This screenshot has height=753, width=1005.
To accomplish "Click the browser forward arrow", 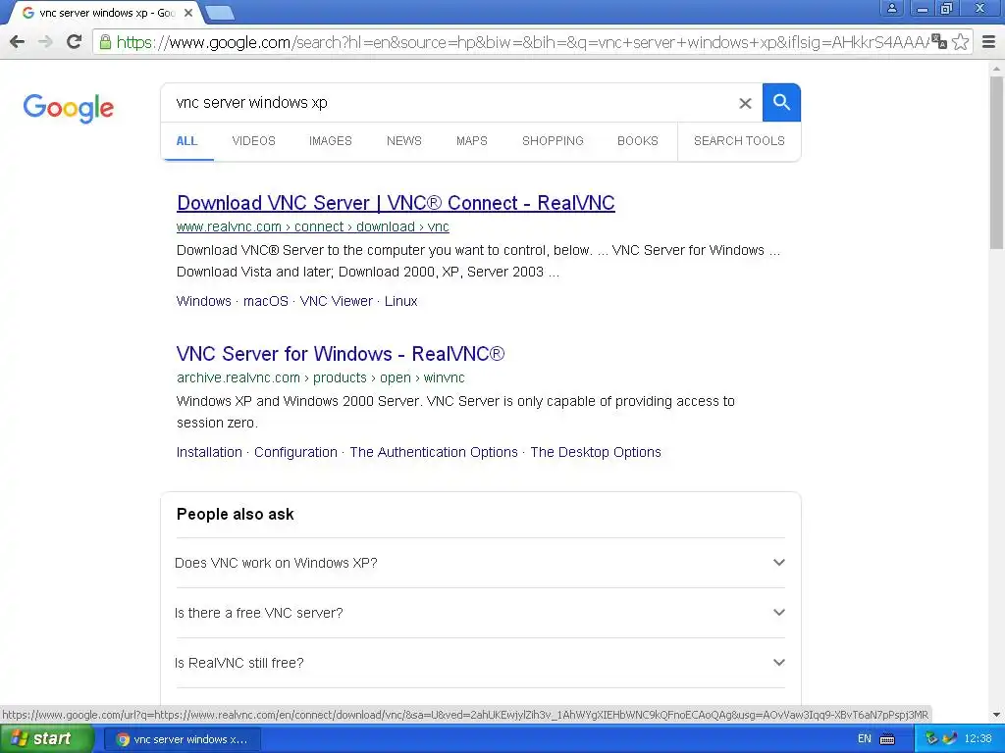I will pos(45,42).
